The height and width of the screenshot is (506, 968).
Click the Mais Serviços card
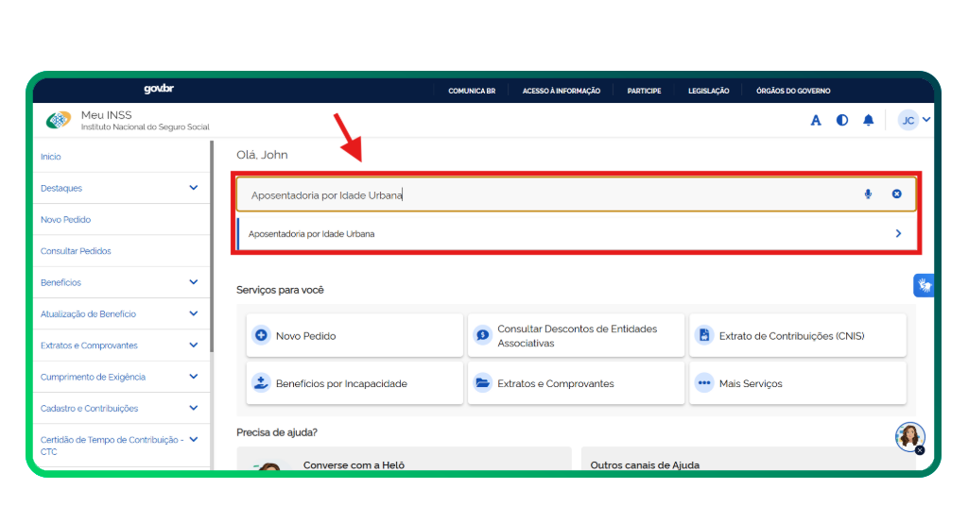[797, 383]
